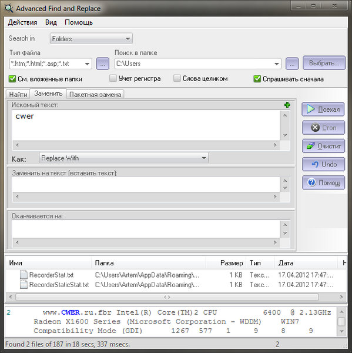Revert changes with the Undo button
Image resolution: width=352 pixels, height=353 pixels.
click(x=323, y=164)
